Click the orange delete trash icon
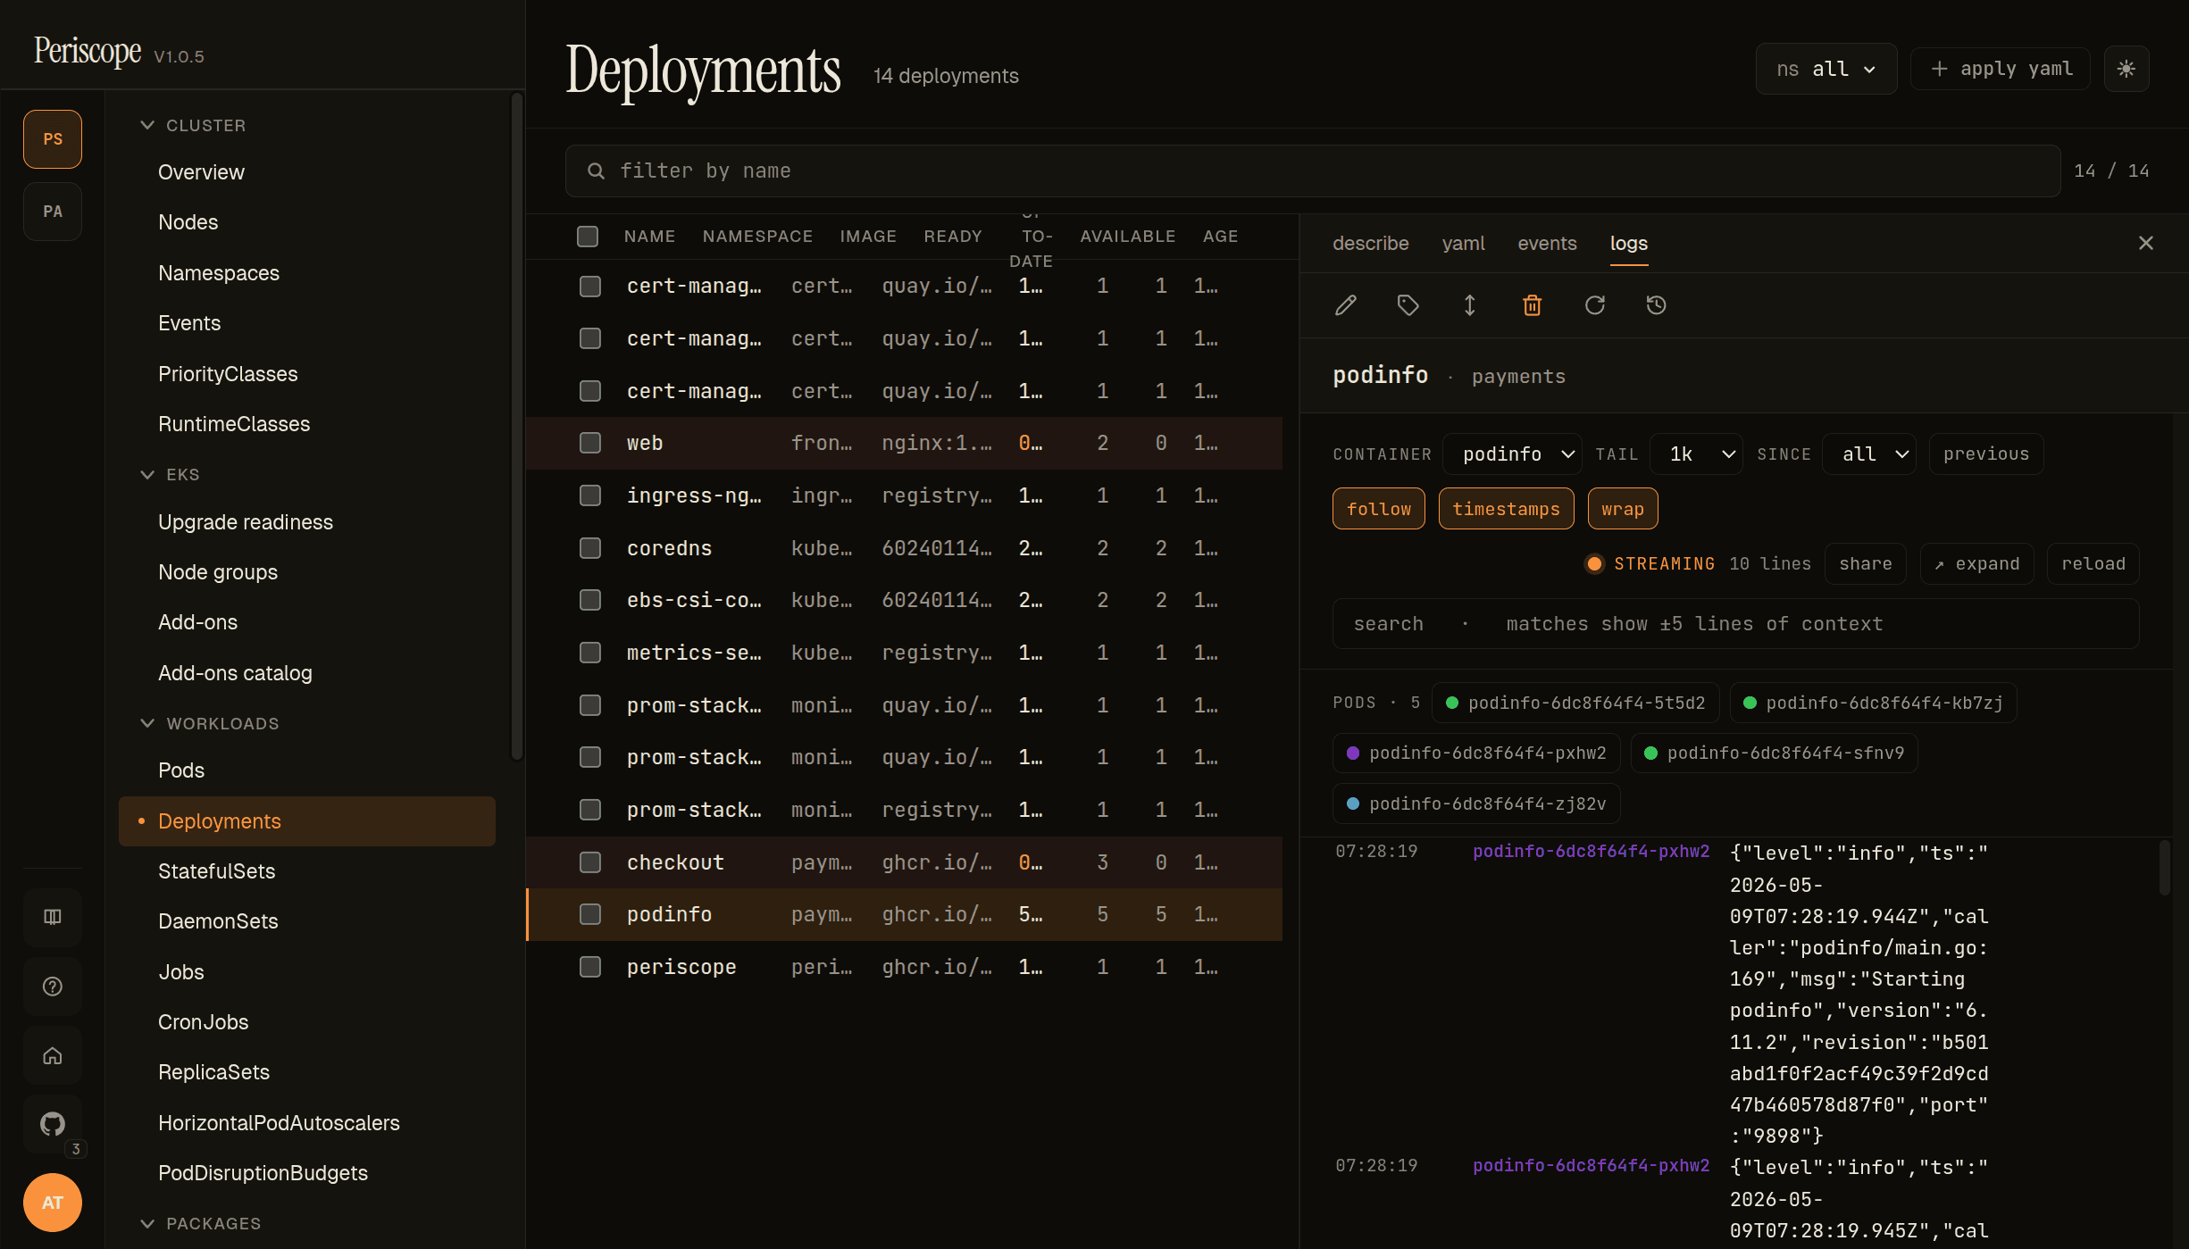2189x1249 pixels. pos(1532,305)
